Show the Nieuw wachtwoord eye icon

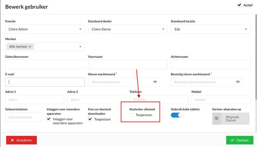155,82
